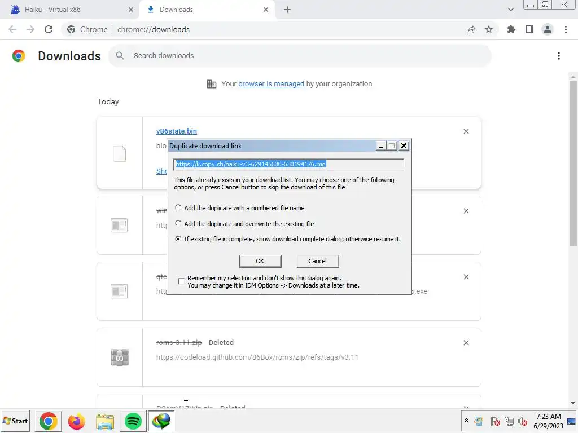Screen dimensions: 578x433
Task: Launch Firefox from the taskbar
Action: (77, 421)
